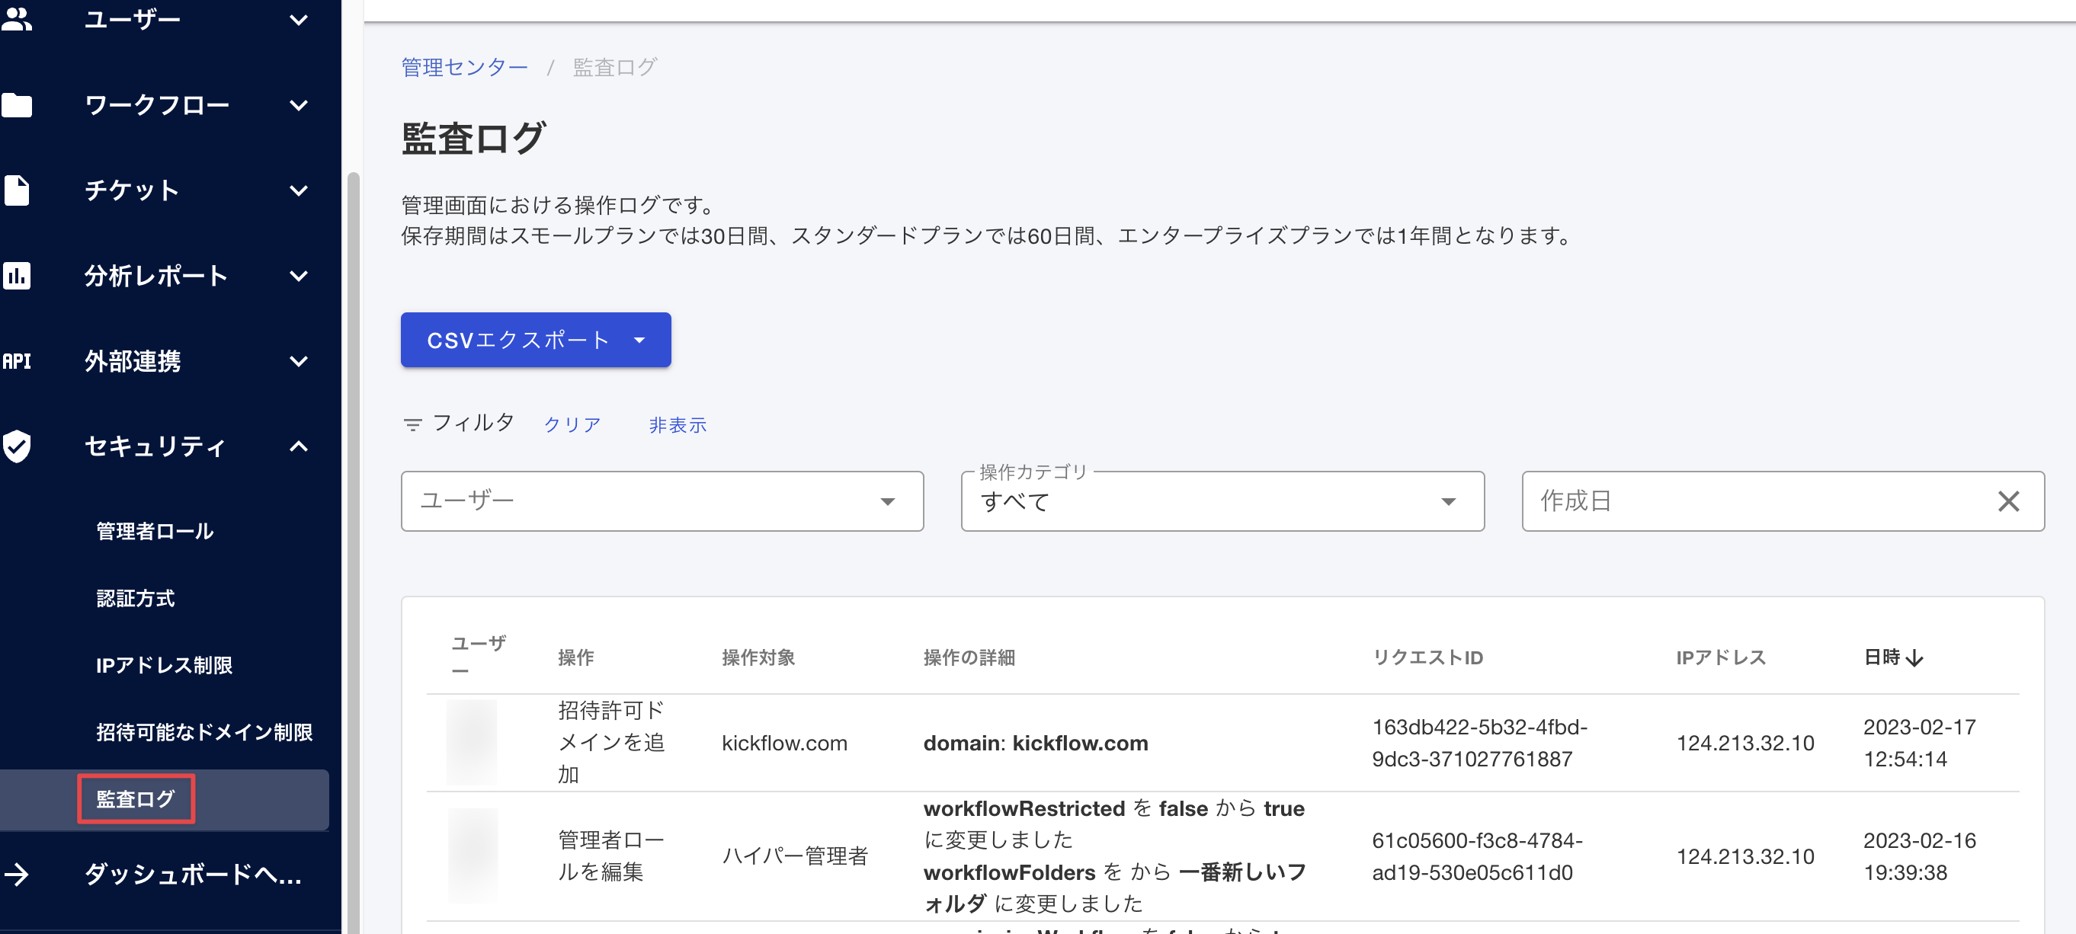
Task: Collapse the セキュリティ sidebar chevron
Action: click(x=298, y=446)
